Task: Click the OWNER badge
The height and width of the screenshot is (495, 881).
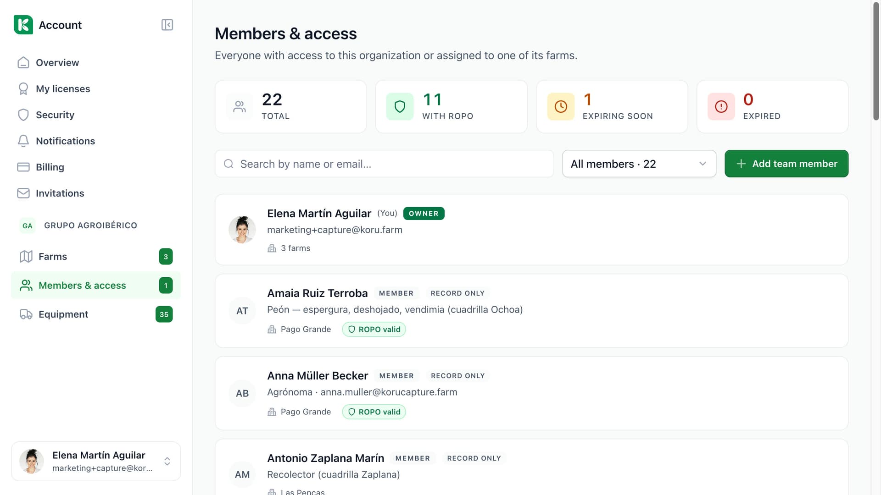Action: click(x=424, y=214)
